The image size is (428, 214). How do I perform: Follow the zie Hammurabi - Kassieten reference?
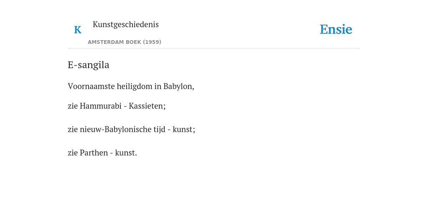pos(117,106)
